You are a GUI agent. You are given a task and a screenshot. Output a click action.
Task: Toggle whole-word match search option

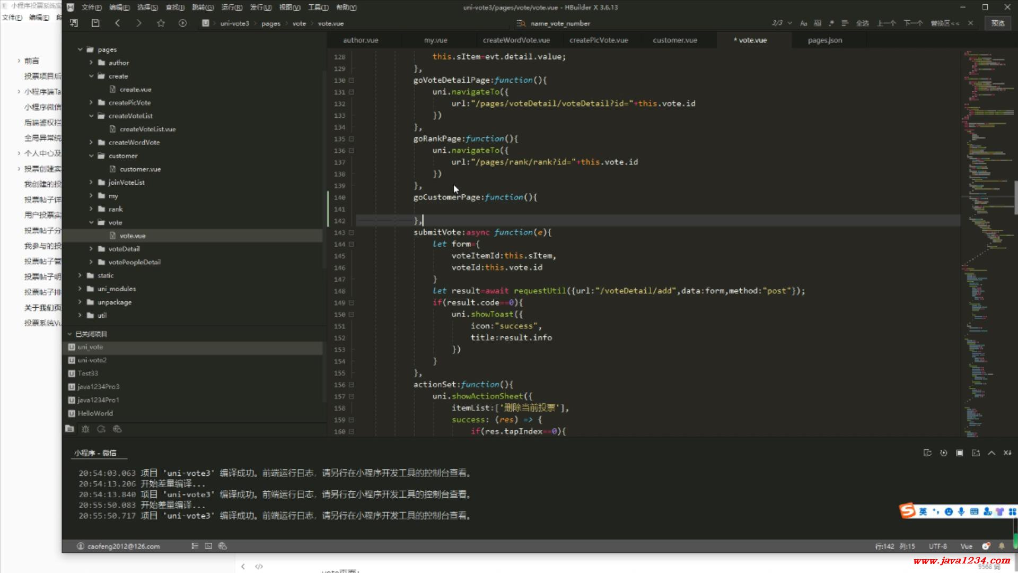click(x=818, y=23)
